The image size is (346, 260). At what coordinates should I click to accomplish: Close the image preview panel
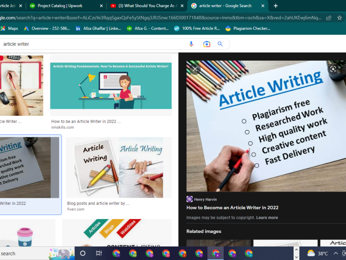pos(194,69)
